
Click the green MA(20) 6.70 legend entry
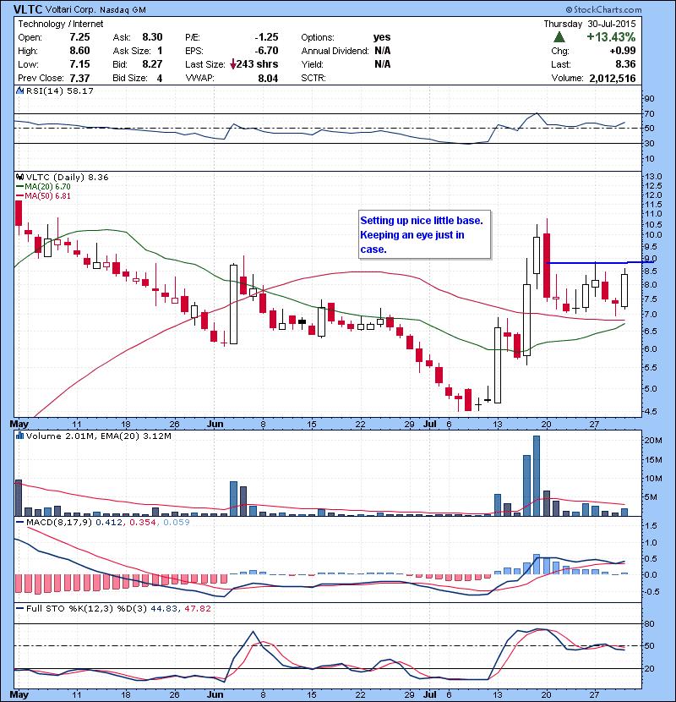click(x=43, y=187)
